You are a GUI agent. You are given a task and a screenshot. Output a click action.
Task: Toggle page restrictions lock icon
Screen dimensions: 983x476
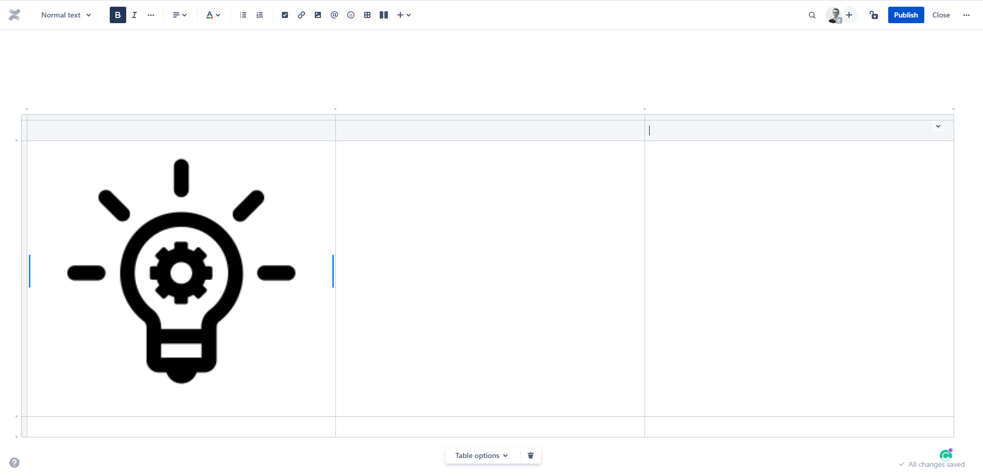pos(874,15)
